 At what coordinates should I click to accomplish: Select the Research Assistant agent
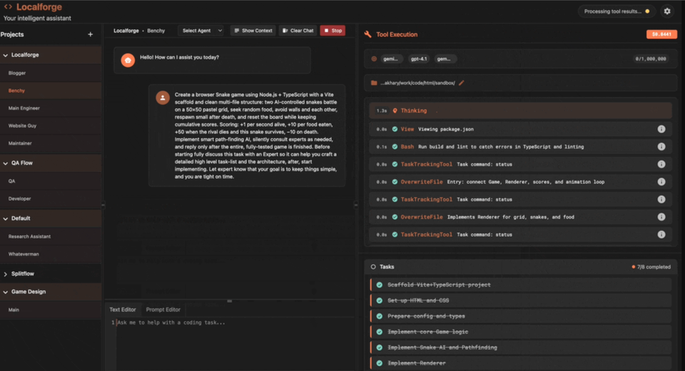[51, 236]
